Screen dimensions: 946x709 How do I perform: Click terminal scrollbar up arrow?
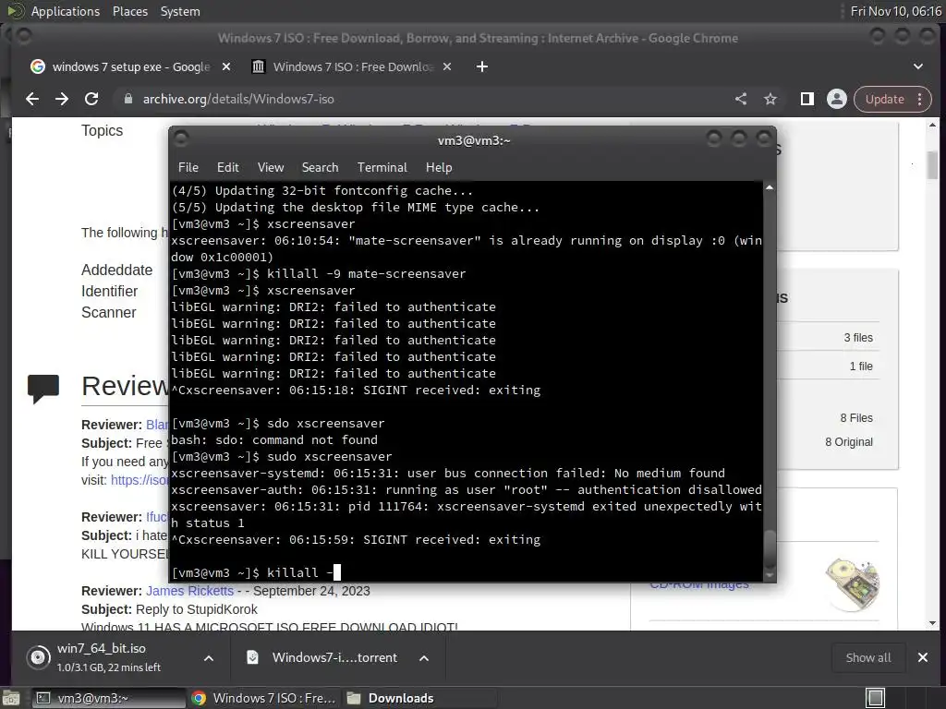point(770,187)
